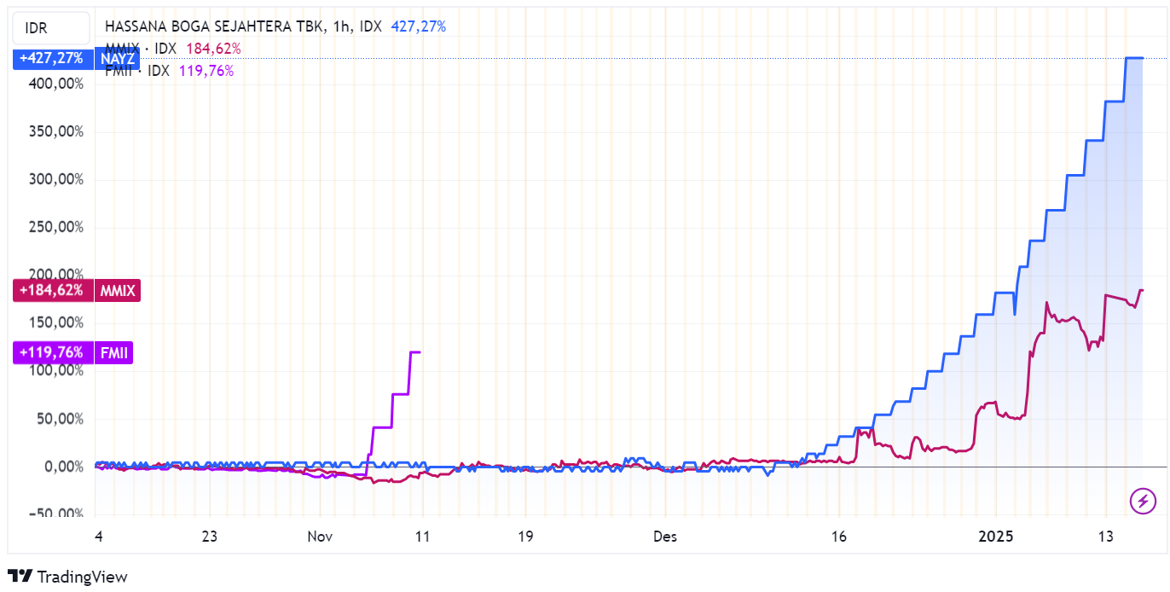Click the 184,62% value in legend
The image size is (1170, 592).
click(x=213, y=49)
